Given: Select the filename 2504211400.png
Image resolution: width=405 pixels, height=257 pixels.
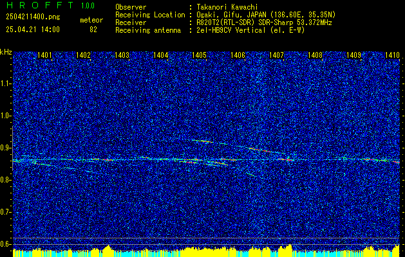Looking at the screenshot, I should click(x=33, y=17).
